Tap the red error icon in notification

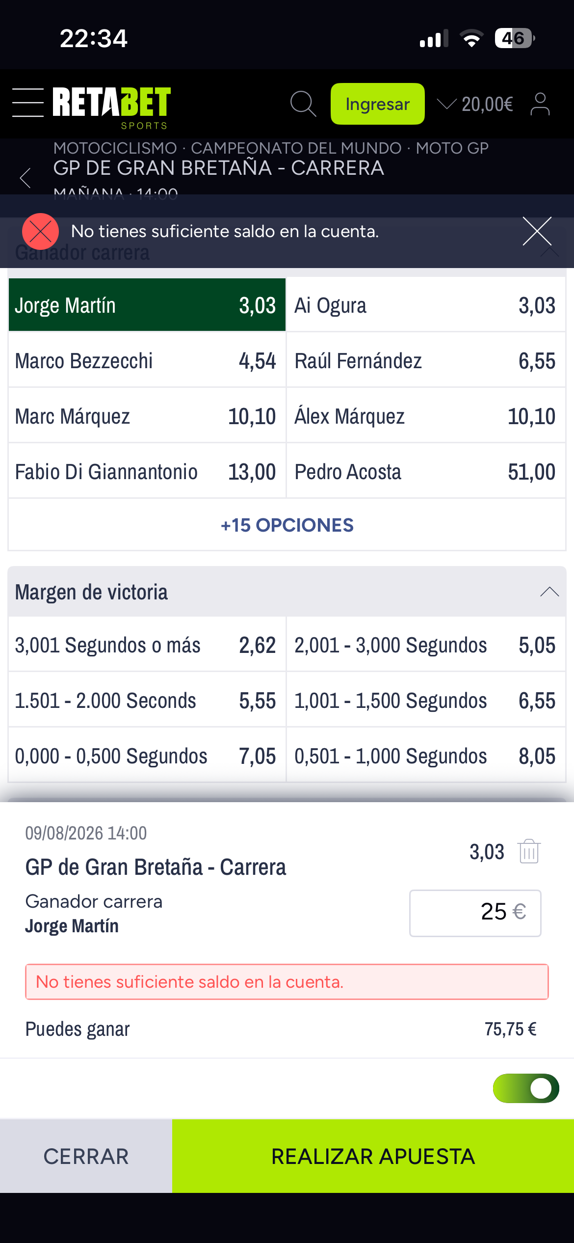pos(40,231)
